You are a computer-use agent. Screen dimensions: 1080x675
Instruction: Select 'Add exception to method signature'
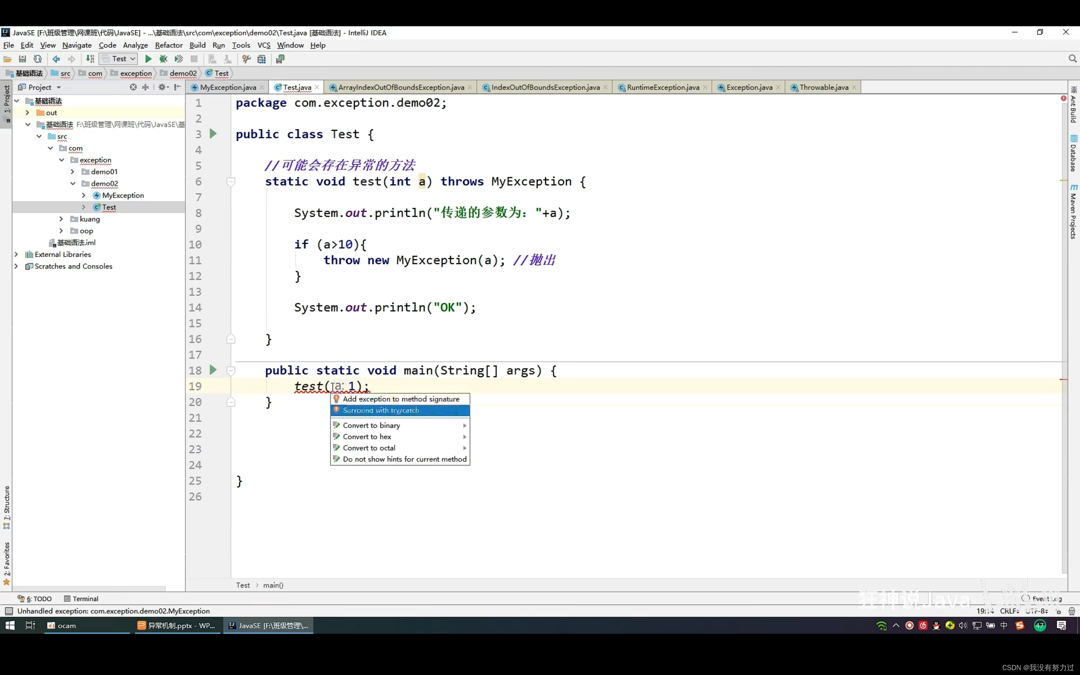[400, 398]
